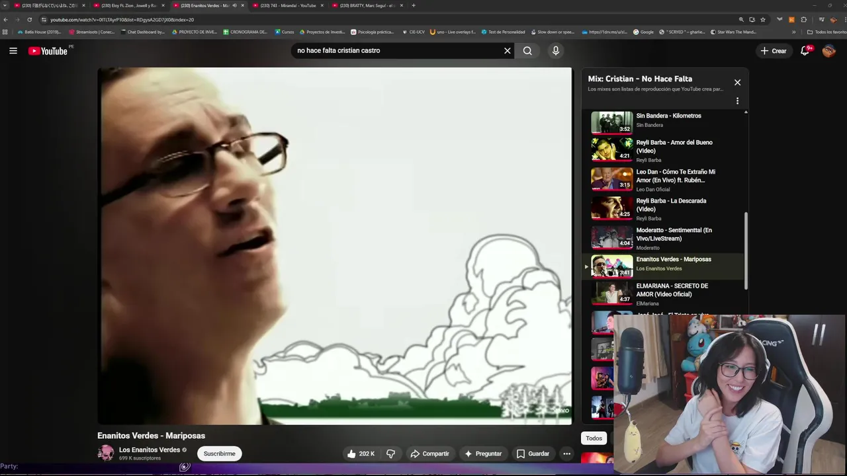Screen dimensions: 847x476
Task: Open the account avatar menu
Action: [828, 51]
